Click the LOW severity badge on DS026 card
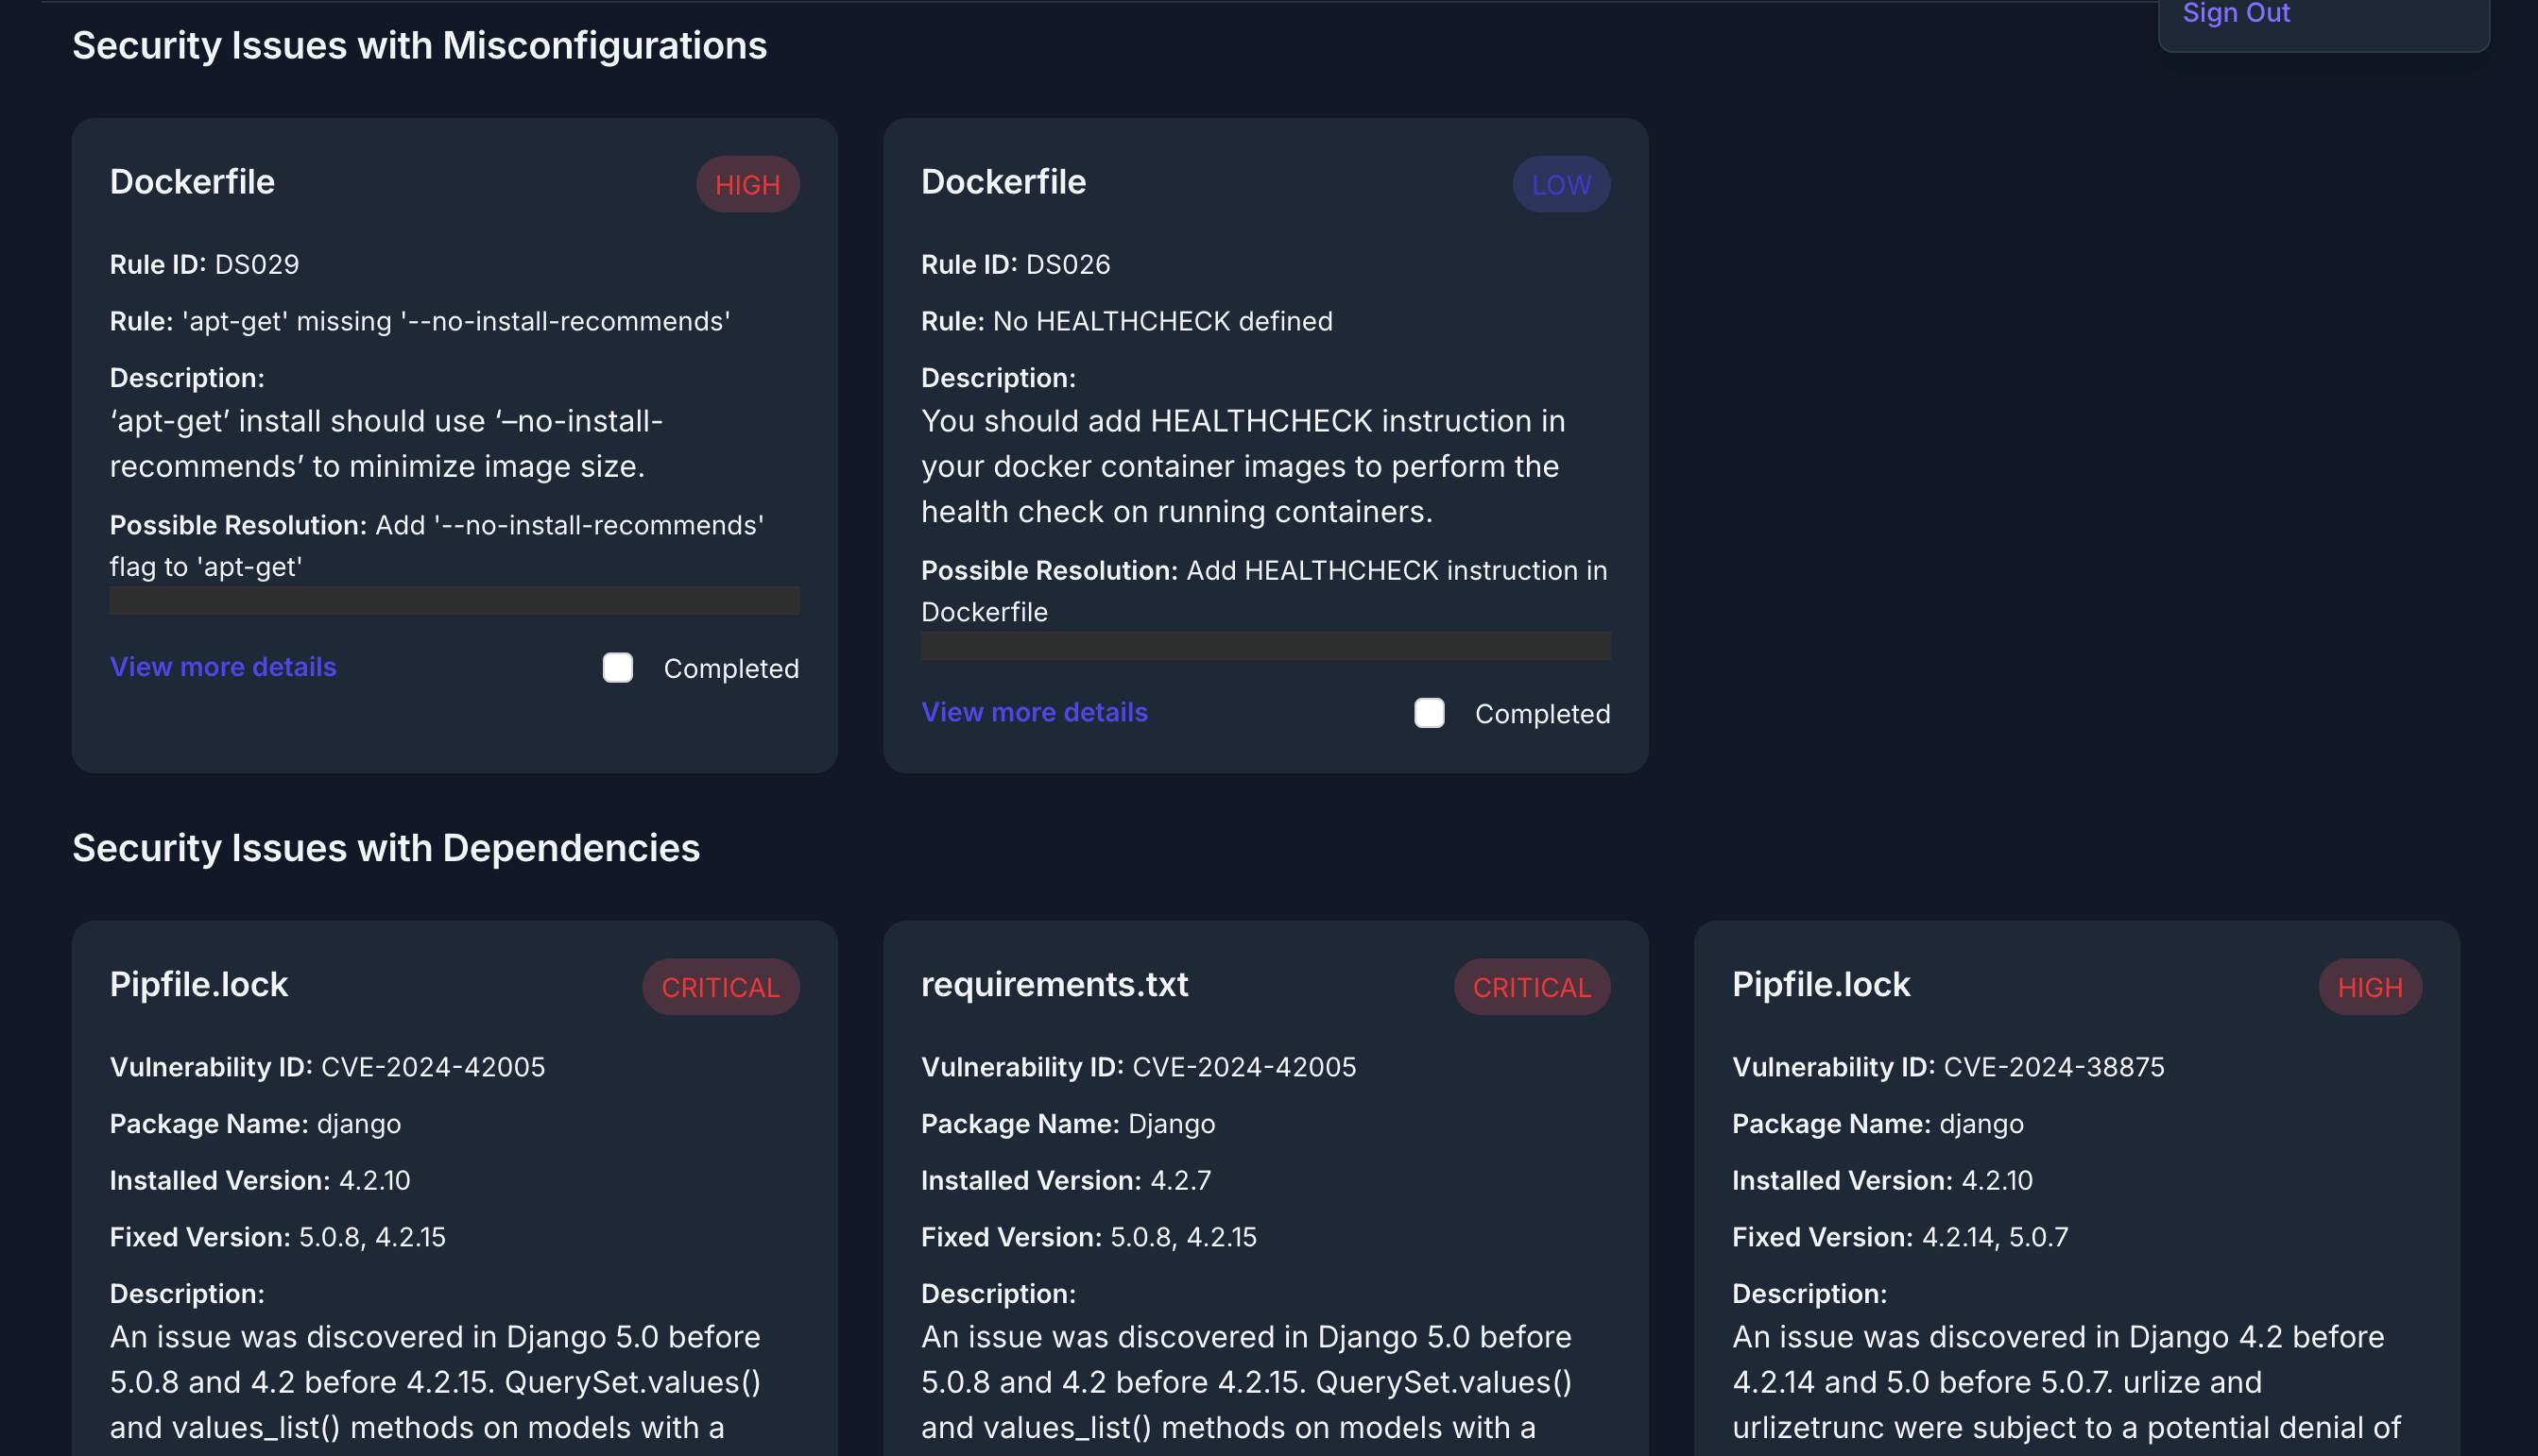Screen dimensions: 2538x1456 tap(1560, 184)
